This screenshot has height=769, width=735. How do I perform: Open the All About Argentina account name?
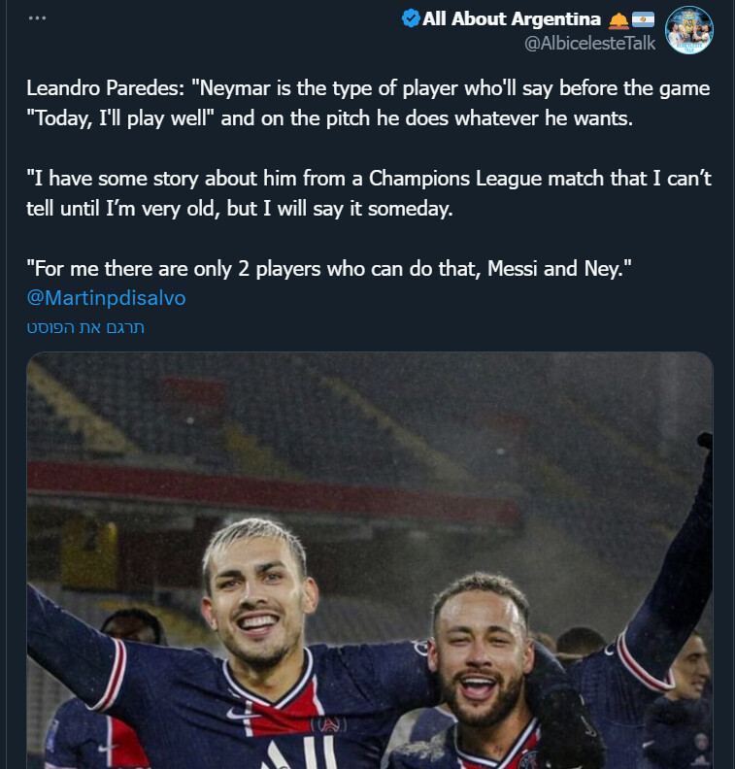click(x=512, y=18)
